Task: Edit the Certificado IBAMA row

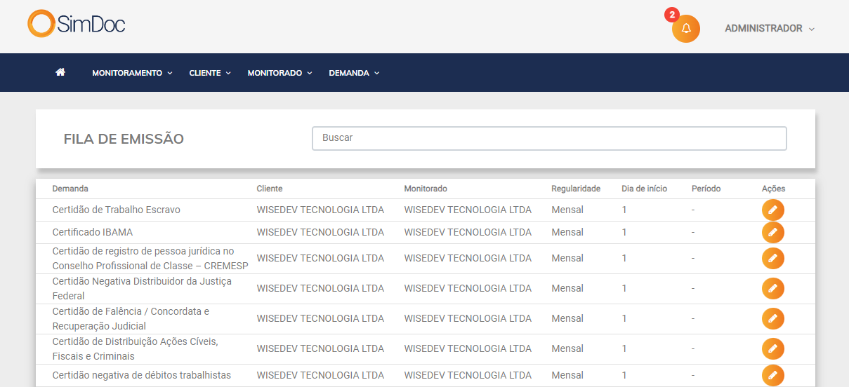Action: [772, 233]
